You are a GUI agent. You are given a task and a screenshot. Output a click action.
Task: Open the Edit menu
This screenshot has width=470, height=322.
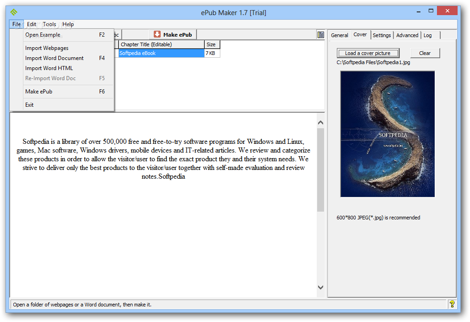[x=32, y=24]
